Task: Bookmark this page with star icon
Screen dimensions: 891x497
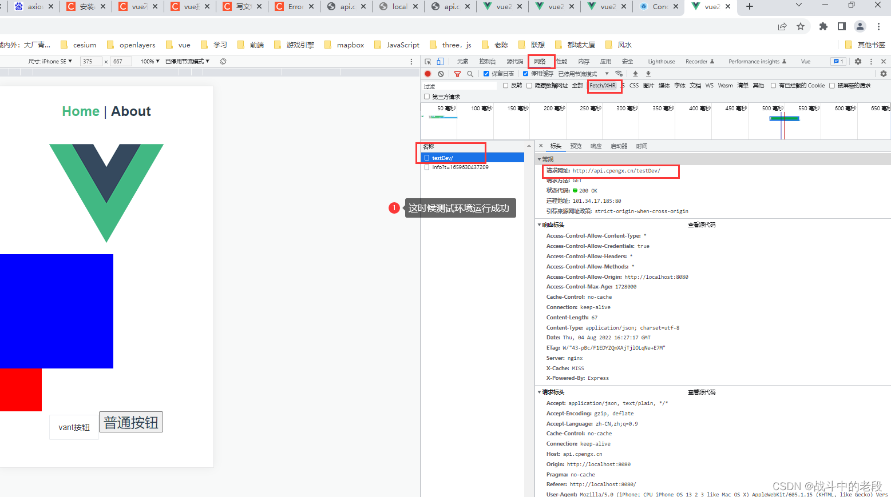Action: pyautogui.click(x=801, y=26)
